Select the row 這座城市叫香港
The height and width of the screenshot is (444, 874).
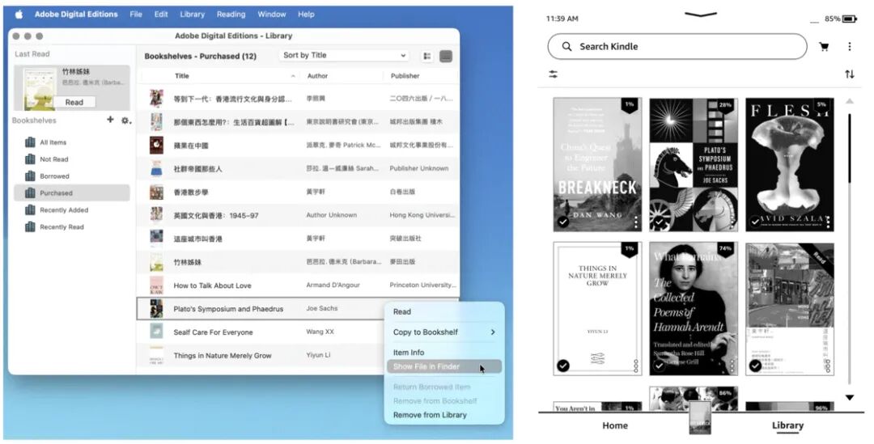pyautogui.click(x=298, y=239)
